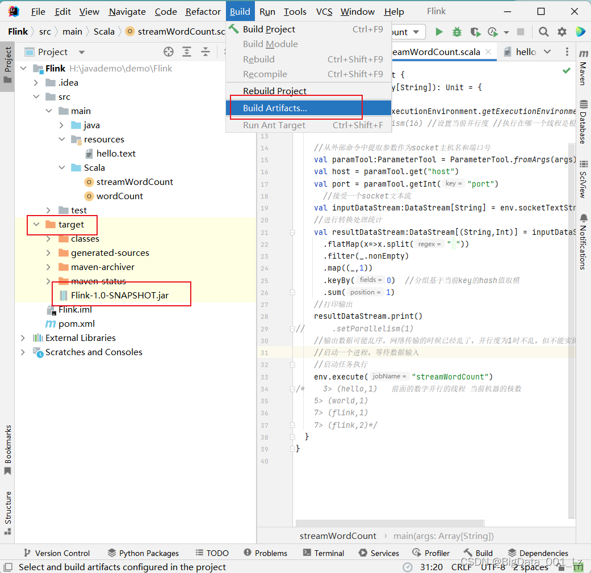Viewport: 591px width, 573px height.
Task: Collapse the target folder
Action: 36,225
